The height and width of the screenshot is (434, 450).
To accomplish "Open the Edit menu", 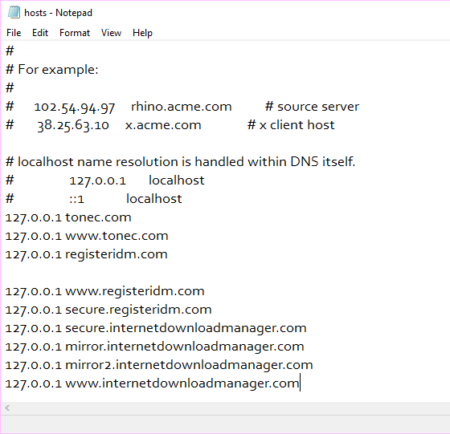I will pyautogui.click(x=40, y=33).
